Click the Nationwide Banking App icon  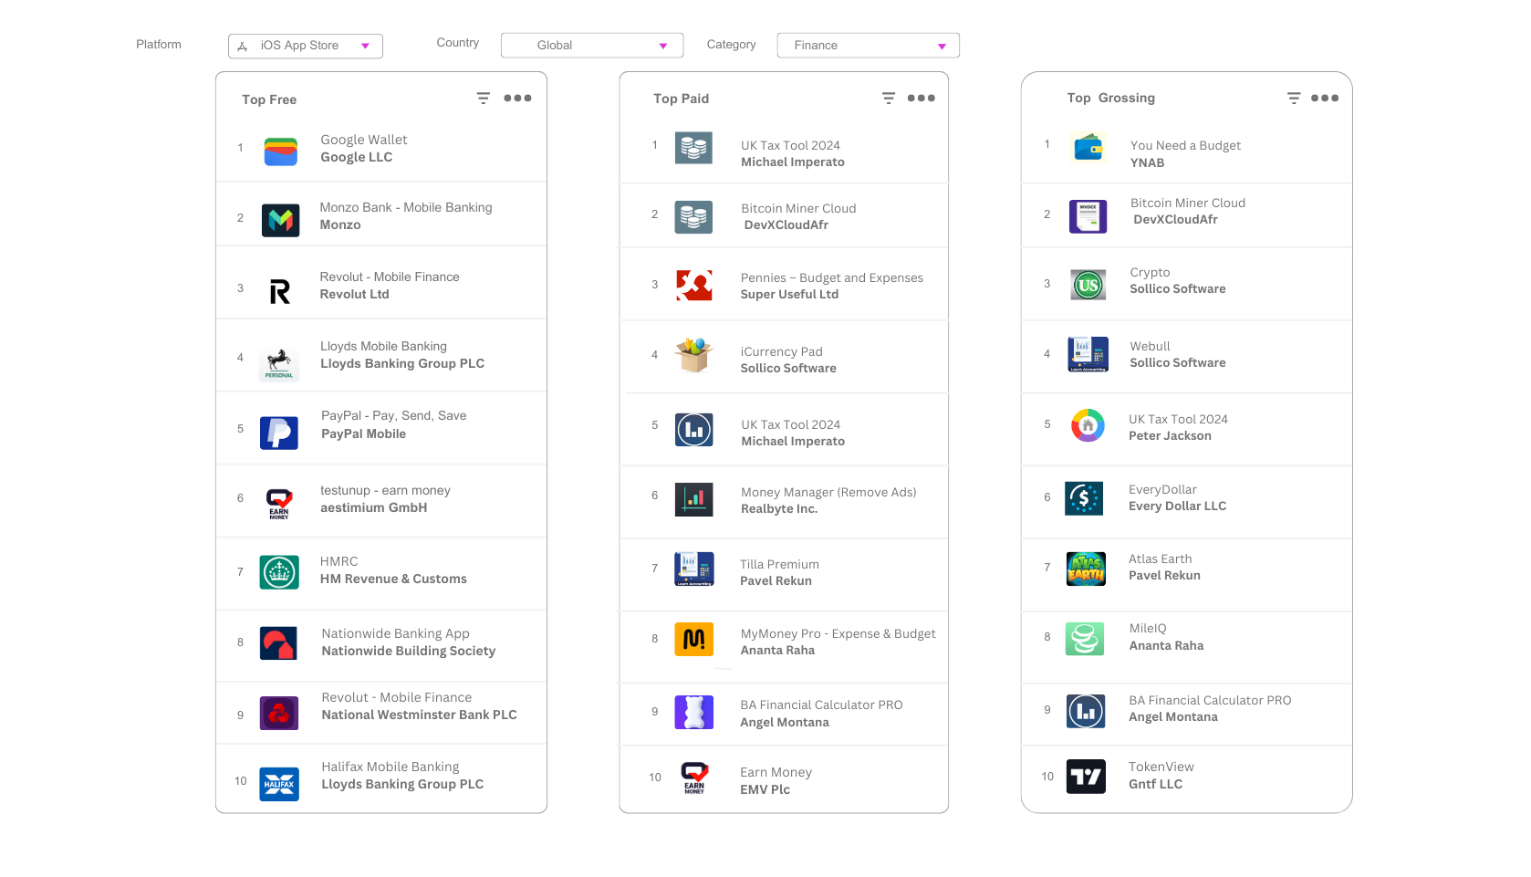coord(278,642)
